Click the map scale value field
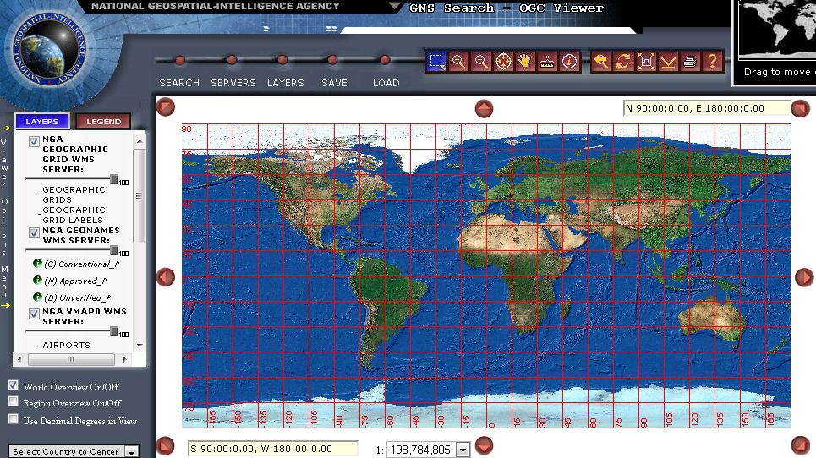 click(421, 450)
